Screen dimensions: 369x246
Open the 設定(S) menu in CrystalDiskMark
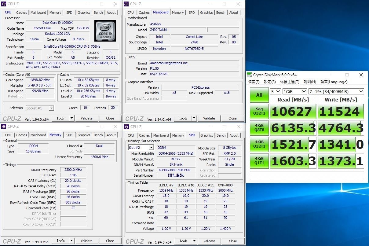(270, 82)
